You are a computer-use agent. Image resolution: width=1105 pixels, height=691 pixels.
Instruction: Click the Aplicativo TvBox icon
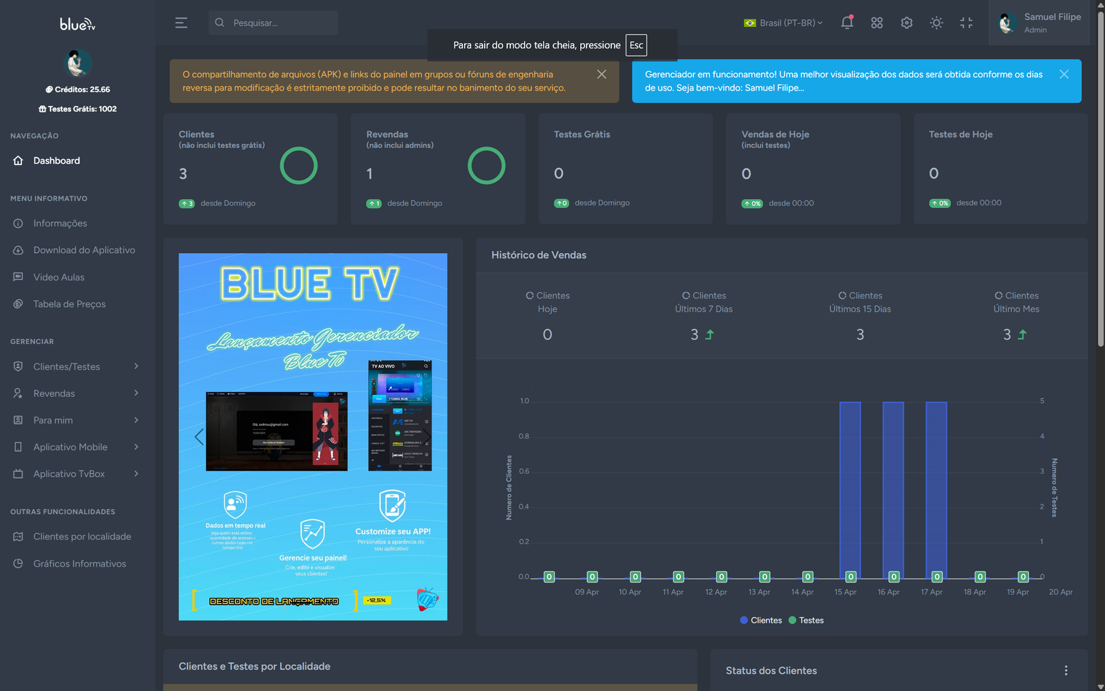pos(18,474)
